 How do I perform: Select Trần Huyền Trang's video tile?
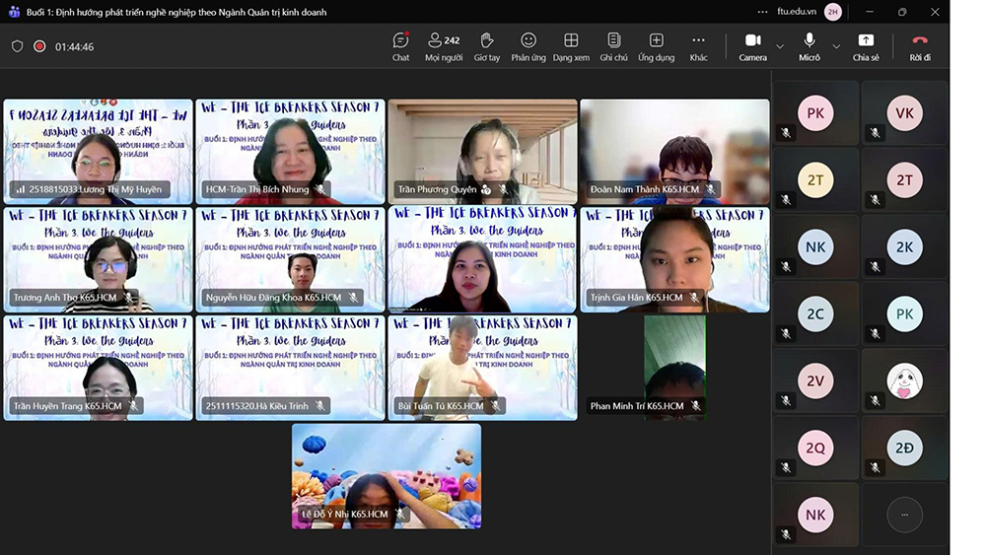pyautogui.click(x=98, y=368)
